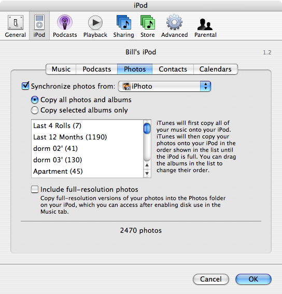Image resolution: width=282 pixels, height=294 pixels.
Task: Switch to the Calendars tab
Action: (x=216, y=69)
